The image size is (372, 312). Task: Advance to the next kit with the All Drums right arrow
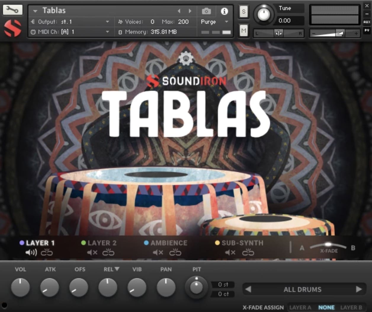(358, 289)
